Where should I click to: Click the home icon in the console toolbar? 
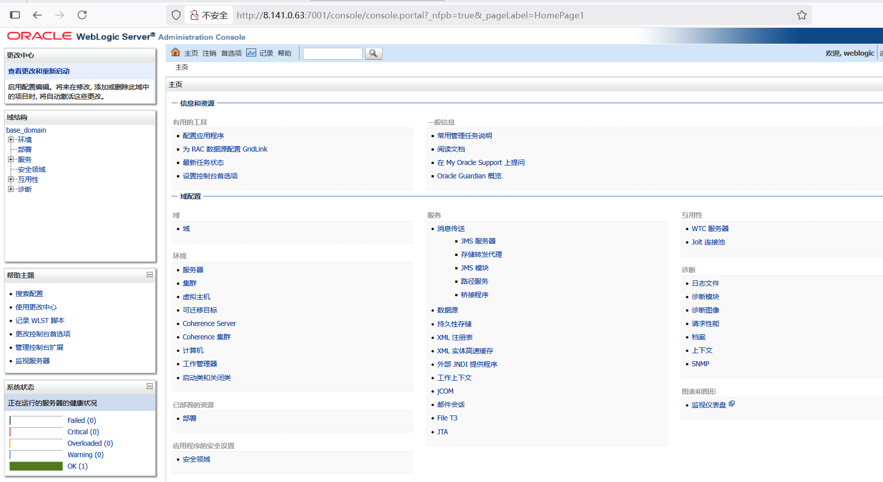pos(176,53)
